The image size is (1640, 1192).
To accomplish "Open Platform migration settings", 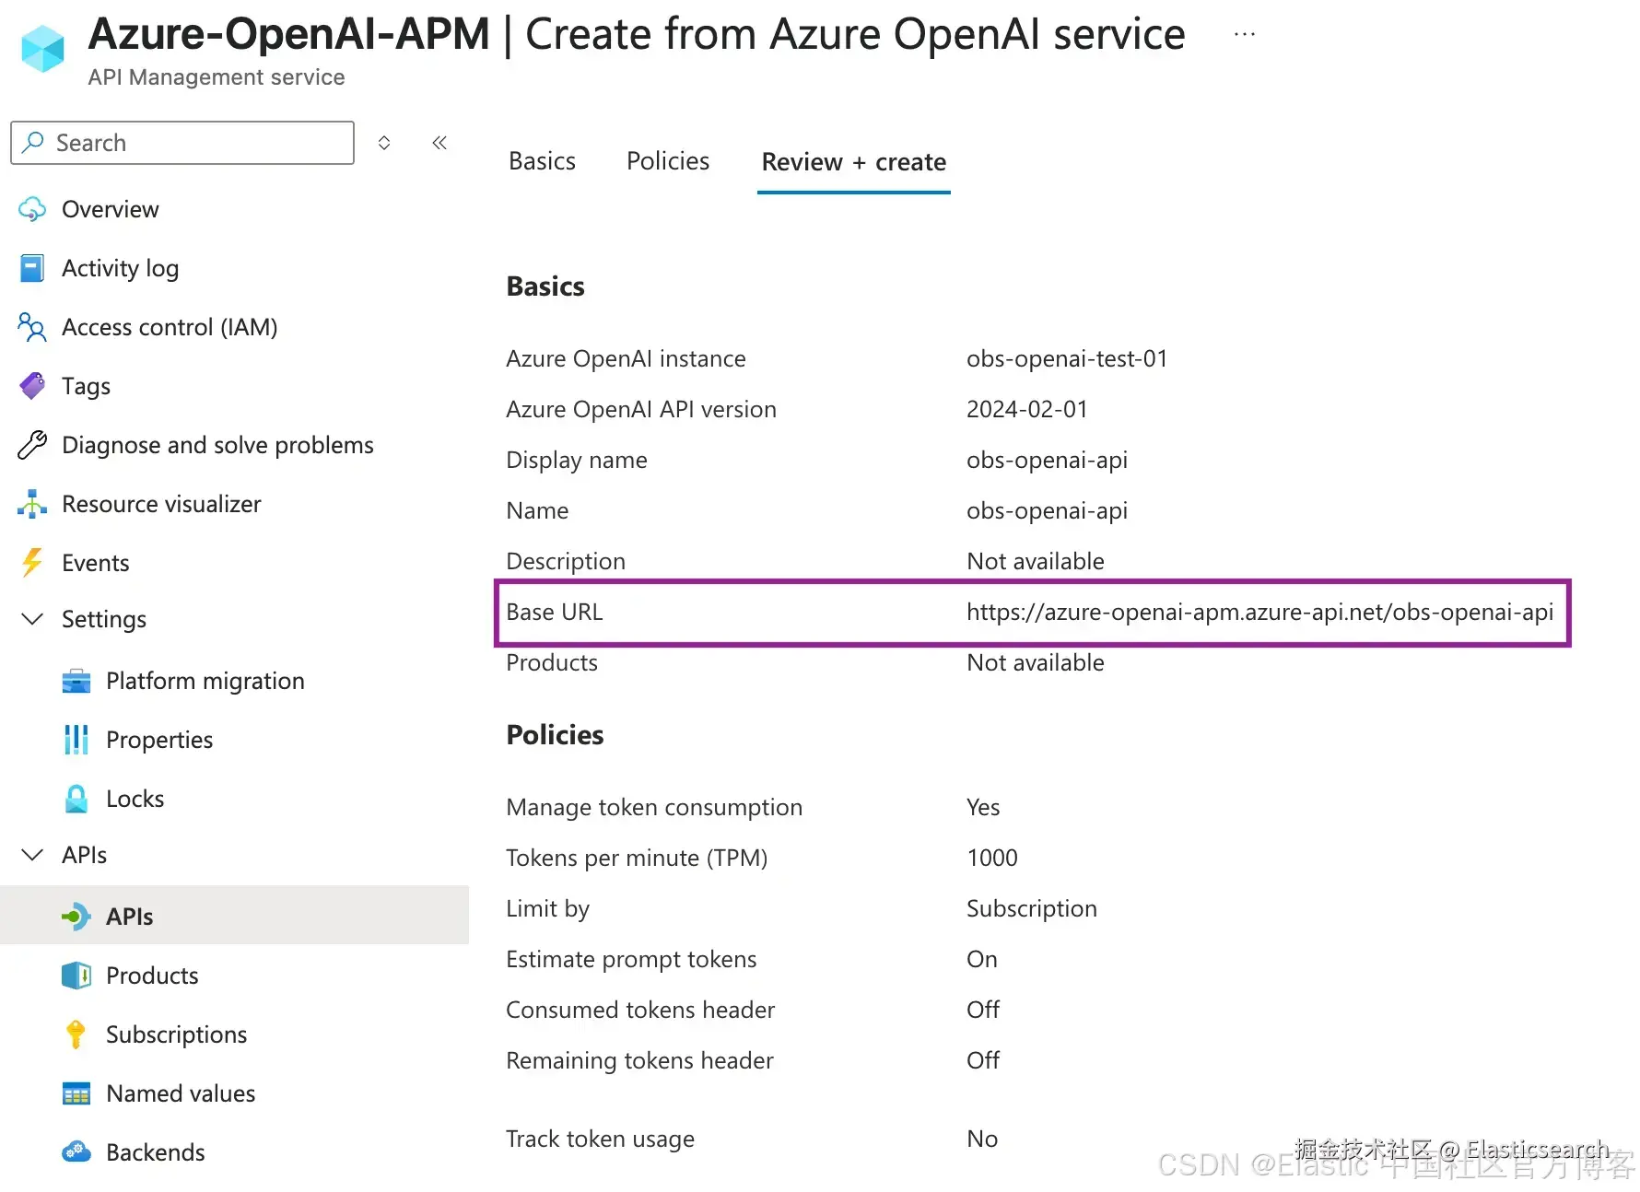I will point(205,681).
